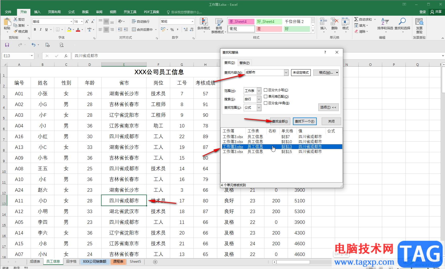Add a new sheet with plus icon
Viewport: 445px width, 269px height.
[x=155, y=262]
